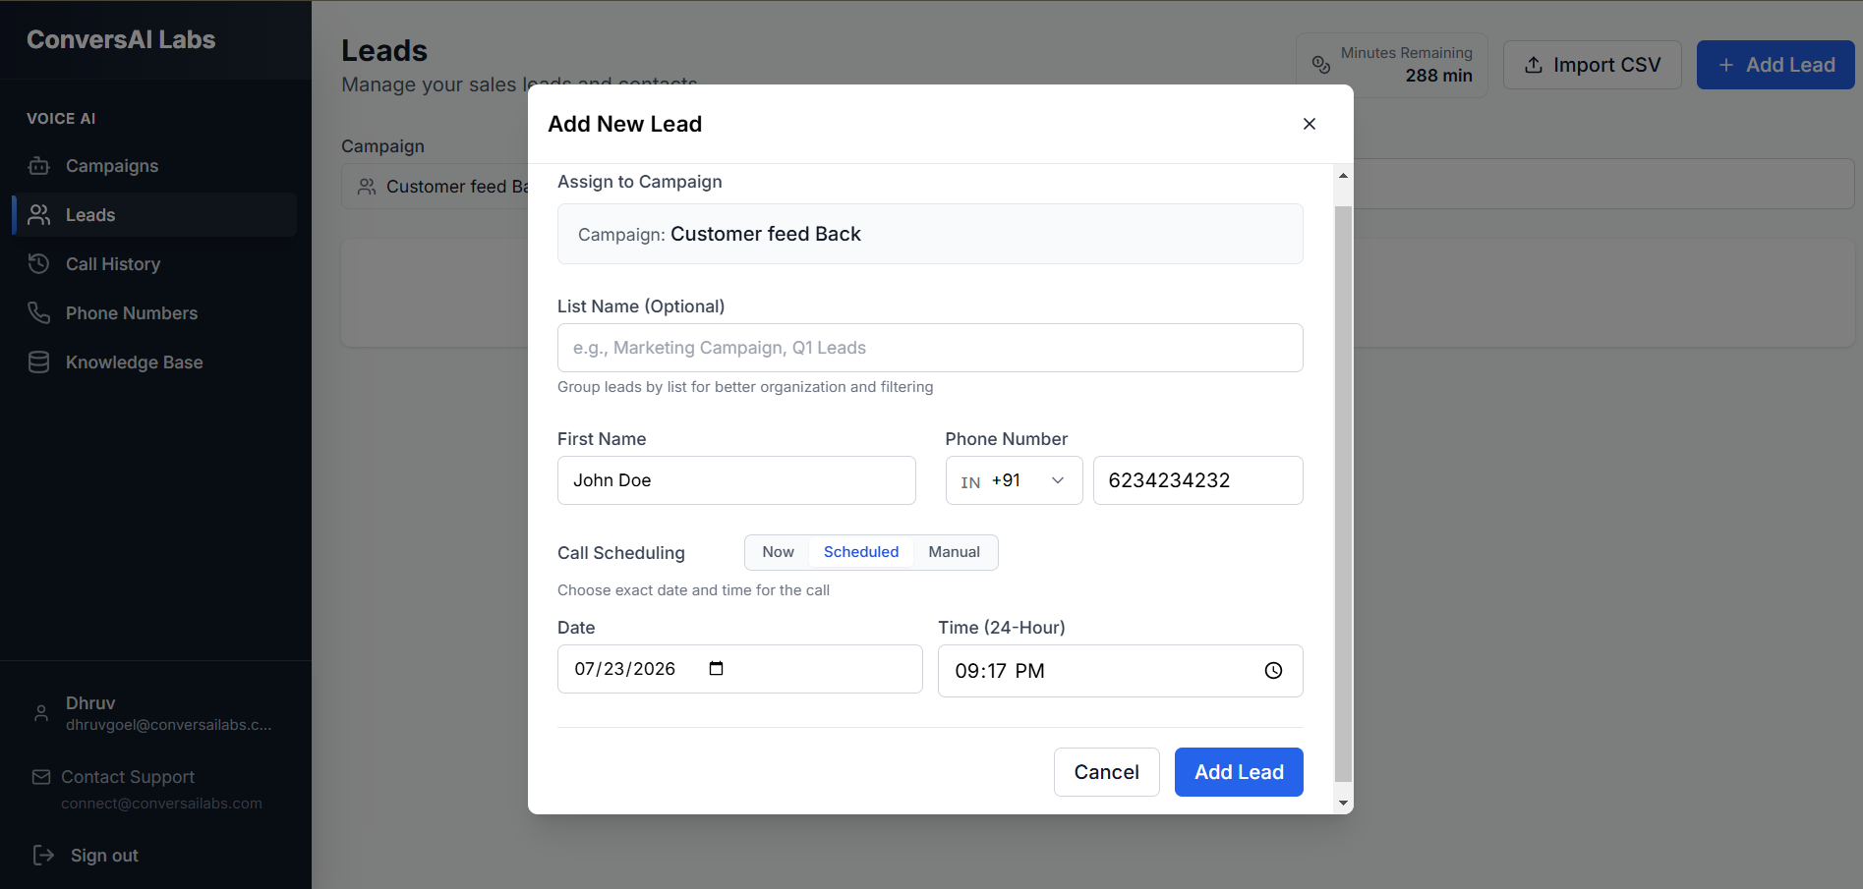The width and height of the screenshot is (1863, 889).
Task: Open the calendar picker icon in Date field
Action: 716,669
